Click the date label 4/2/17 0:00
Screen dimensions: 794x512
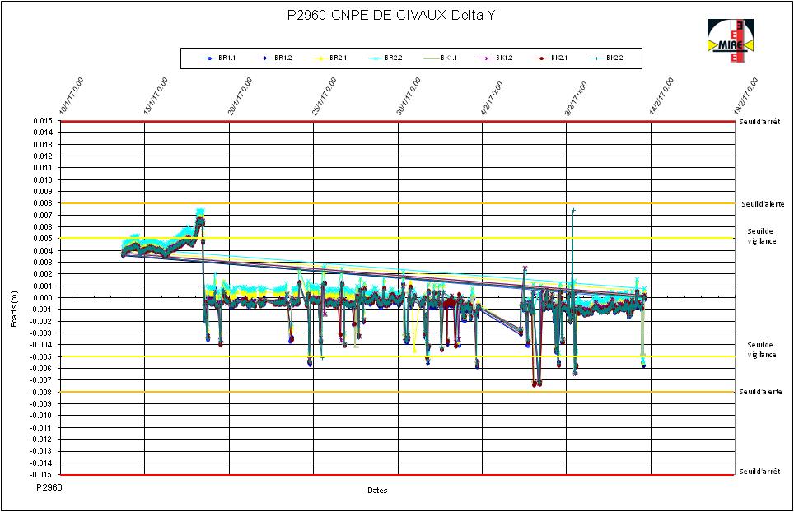492,98
